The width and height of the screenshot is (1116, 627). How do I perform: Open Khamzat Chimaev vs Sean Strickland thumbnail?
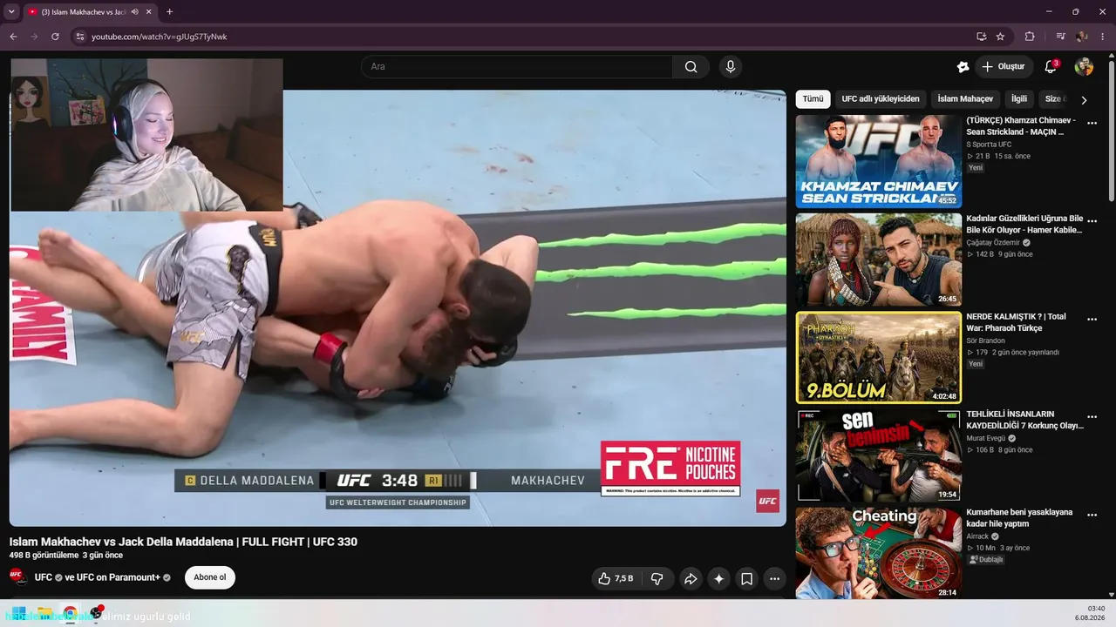point(878,161)
